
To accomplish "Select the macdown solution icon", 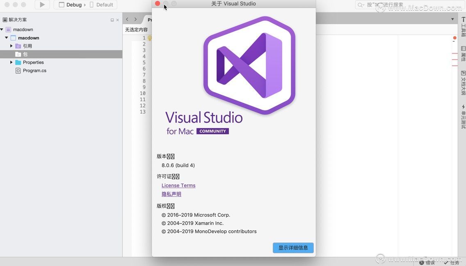I will point(8,30).
